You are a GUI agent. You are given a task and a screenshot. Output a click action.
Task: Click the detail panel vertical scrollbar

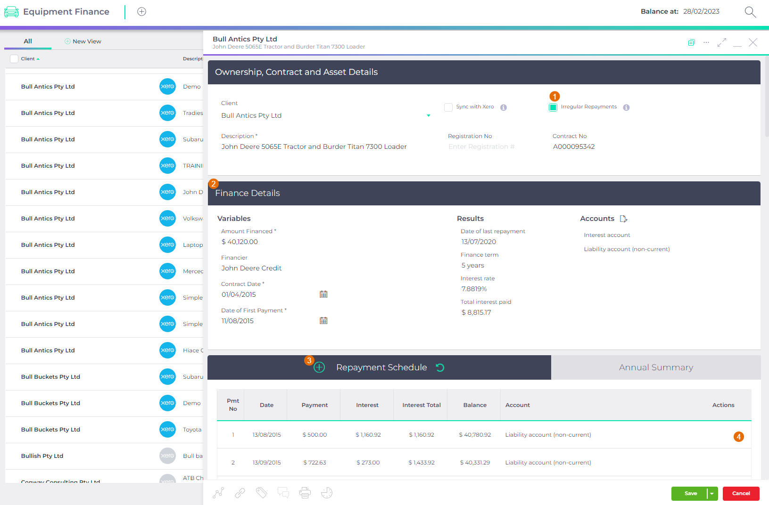[x=767, y=97]
